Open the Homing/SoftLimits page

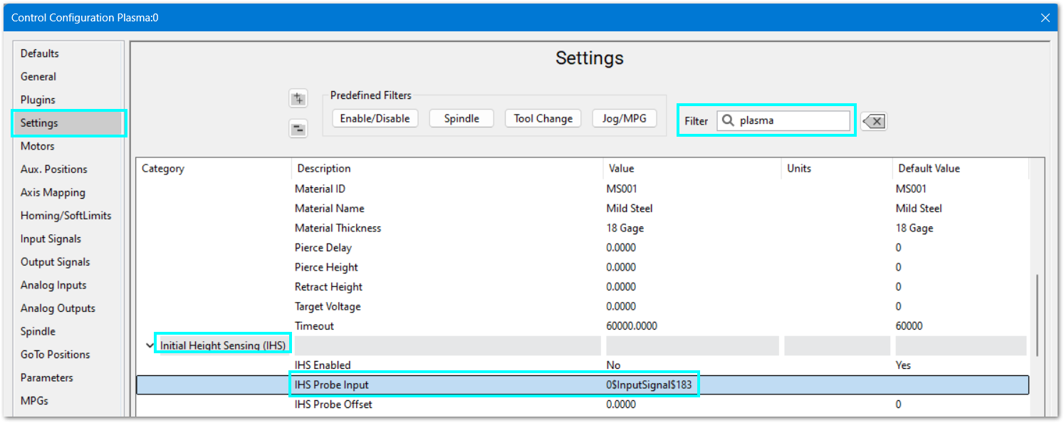point(66,216)
